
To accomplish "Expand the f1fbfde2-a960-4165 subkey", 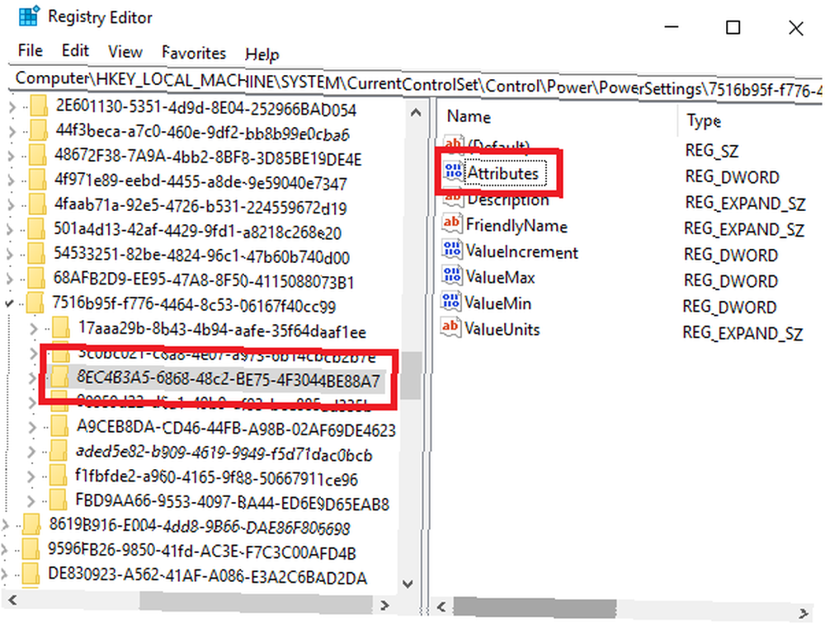I will [x=31, y=476].
